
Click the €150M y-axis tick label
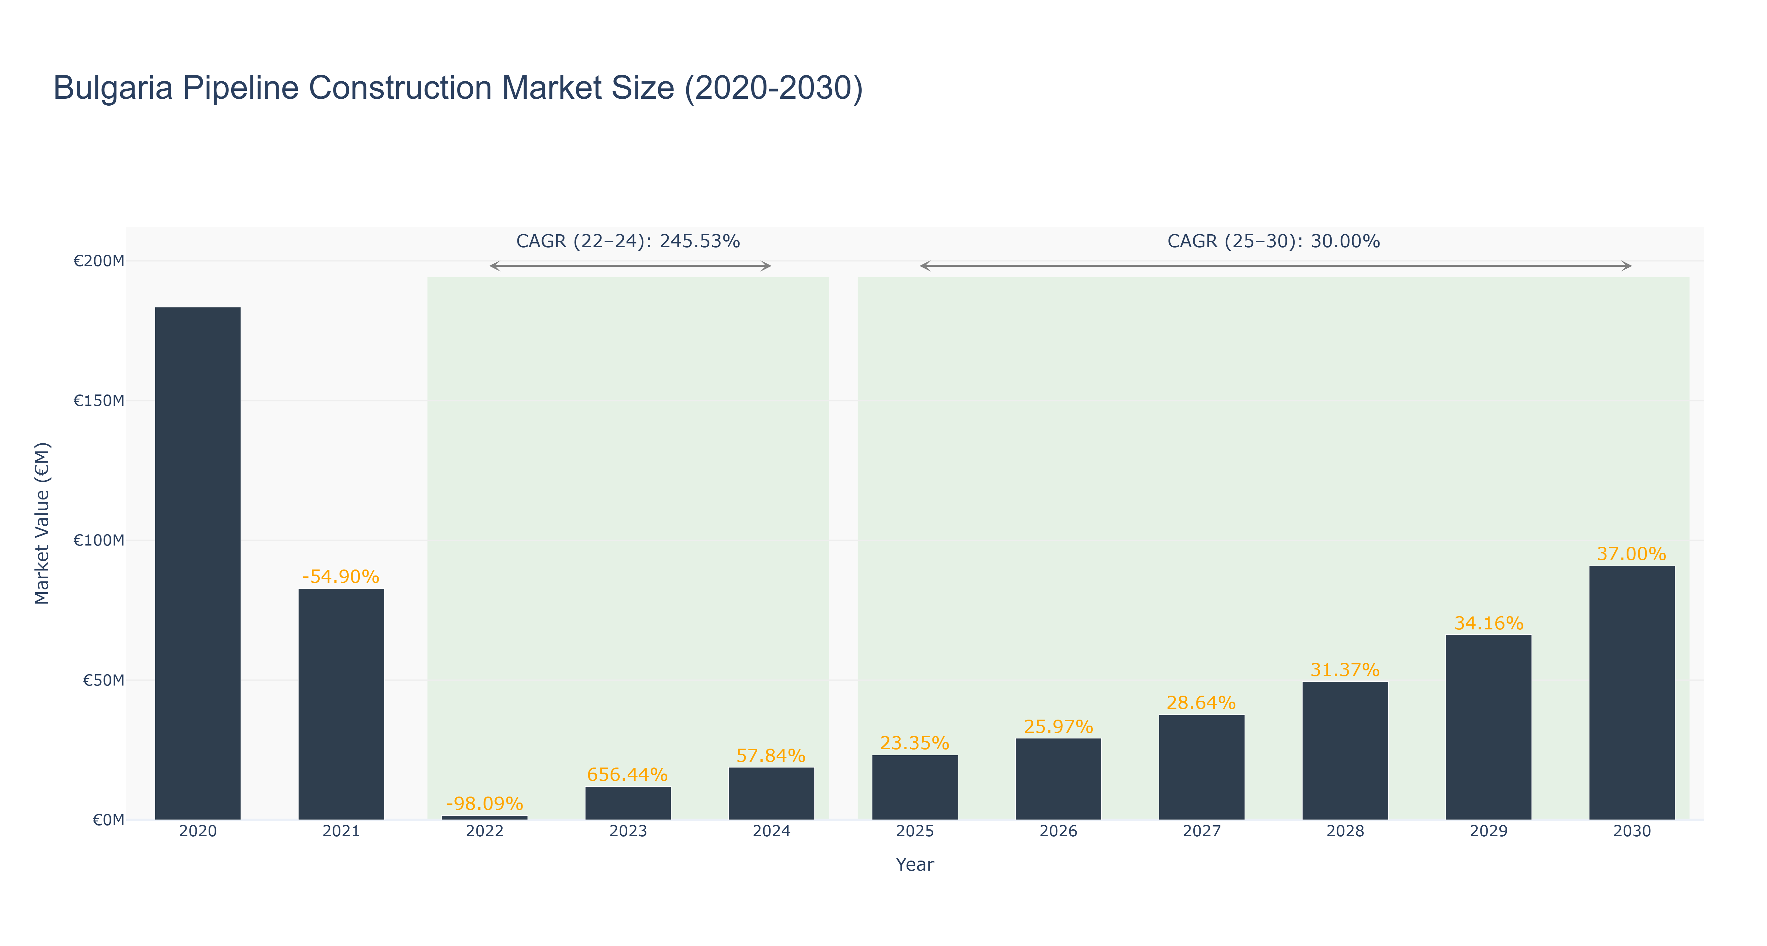99,401
